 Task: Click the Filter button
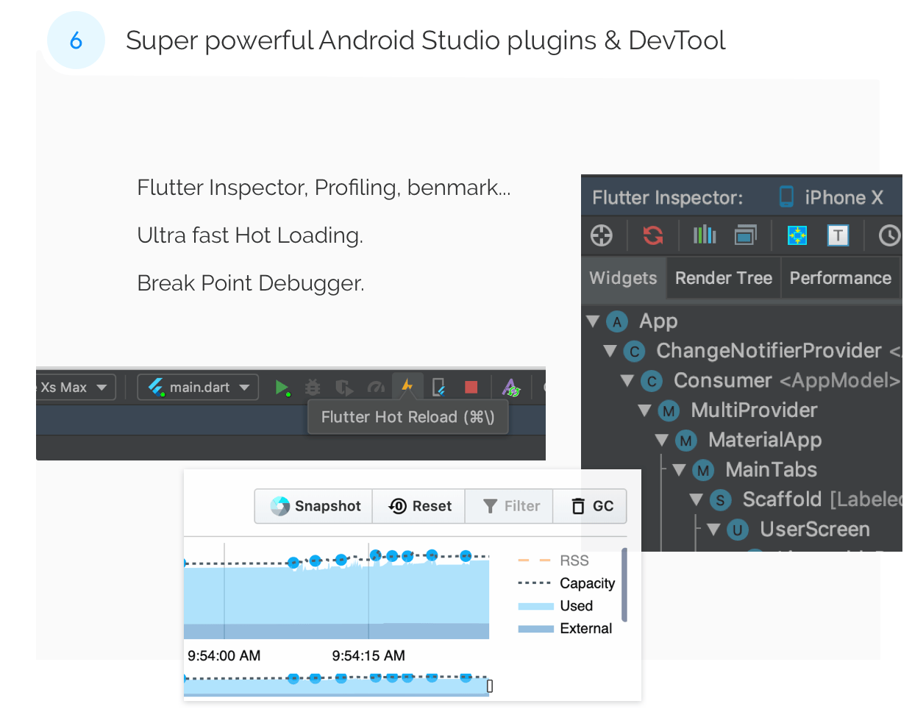coord(510,506)
